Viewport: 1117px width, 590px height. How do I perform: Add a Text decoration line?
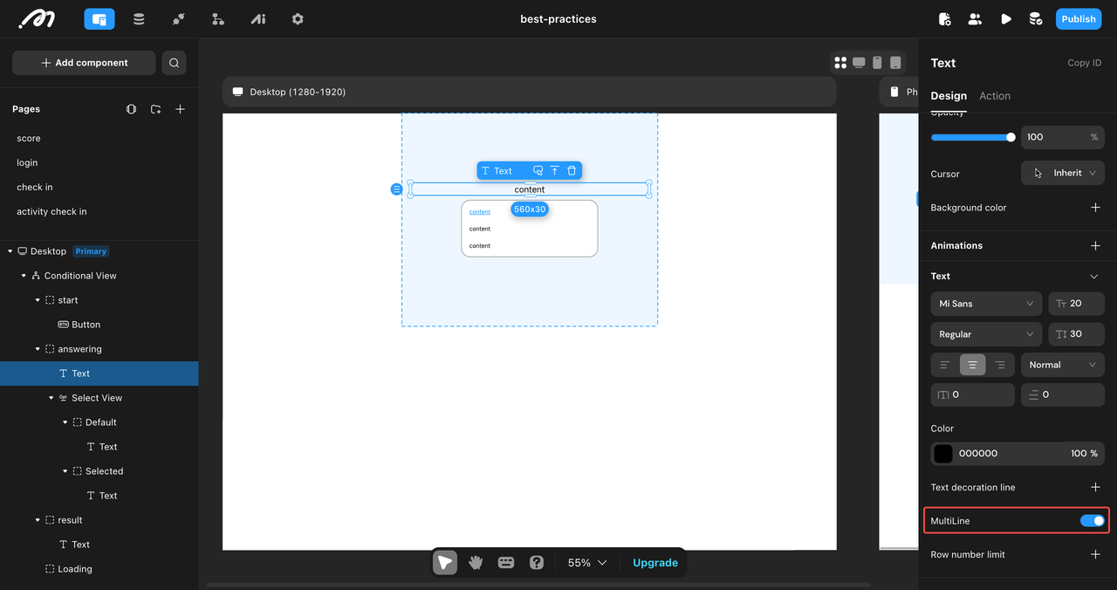pyautogui.click(x=1095, y=487)
